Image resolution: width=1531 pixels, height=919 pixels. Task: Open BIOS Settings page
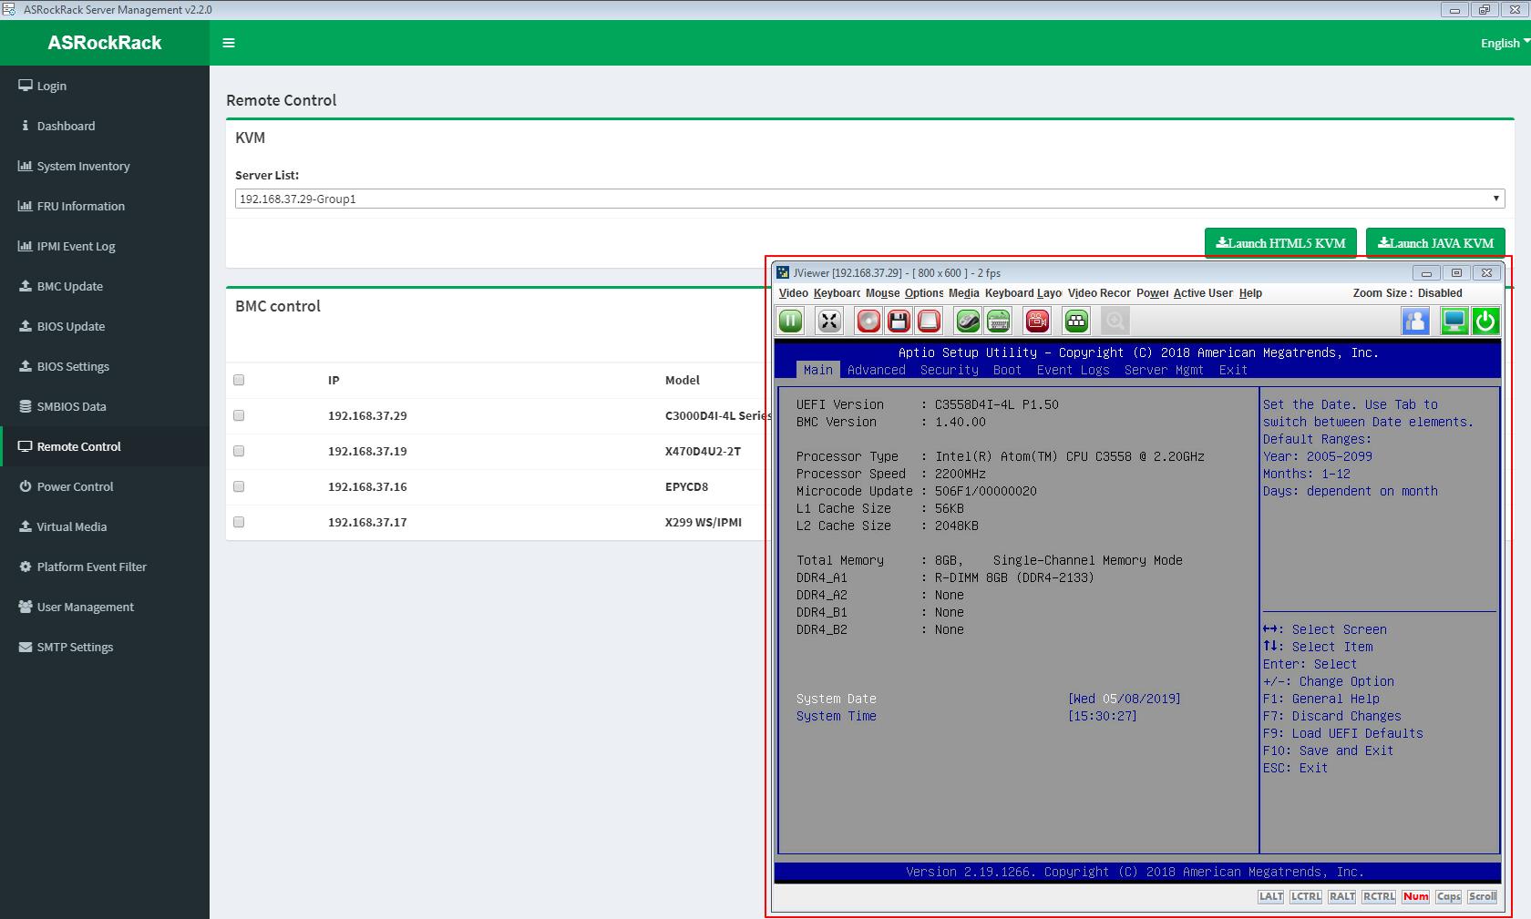coord(105,366)
